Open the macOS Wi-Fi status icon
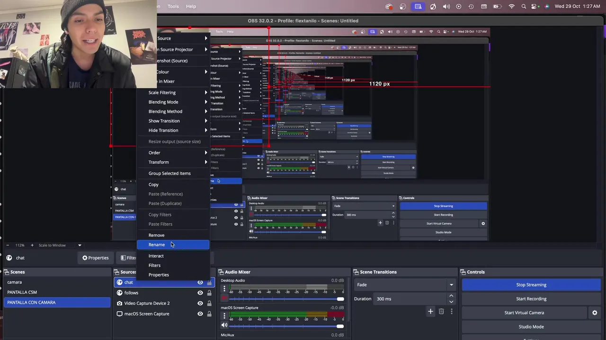This screenshot has height=340, width=606. (x=511, y=7)
